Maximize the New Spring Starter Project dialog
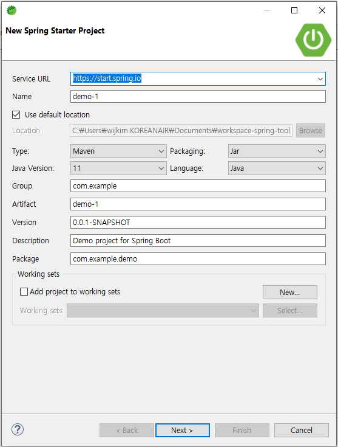 click(x=294, y=10)
